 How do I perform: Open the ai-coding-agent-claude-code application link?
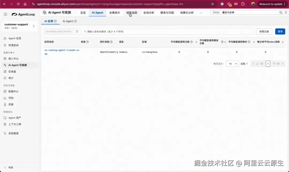pyautogui.click(x=62, y=52)
